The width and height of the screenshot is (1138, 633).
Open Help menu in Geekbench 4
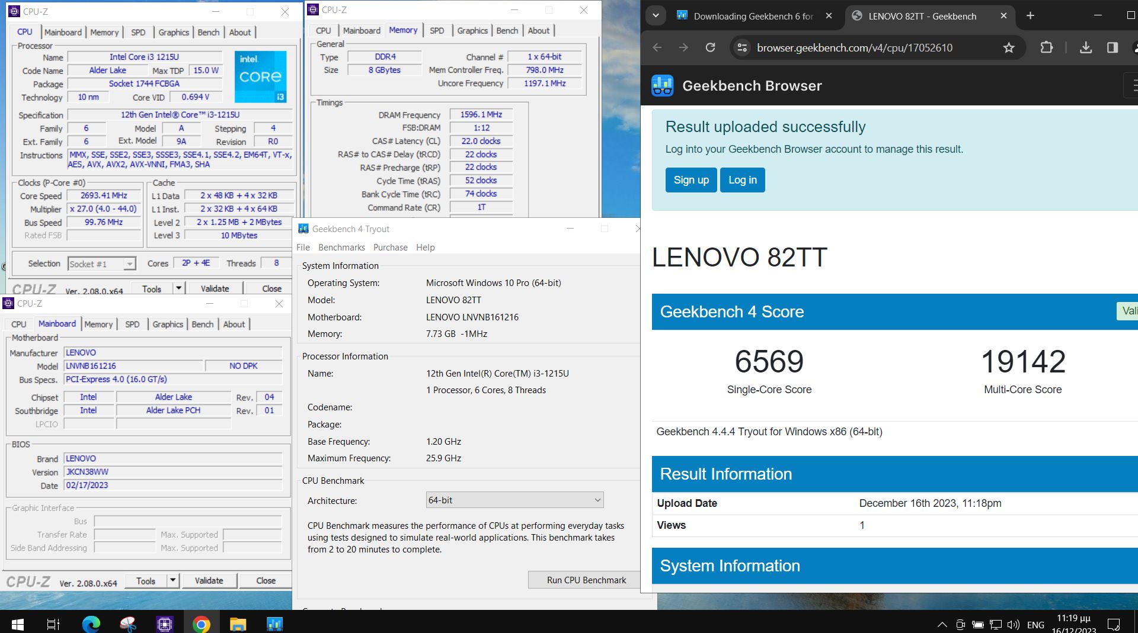coord(425,248)
